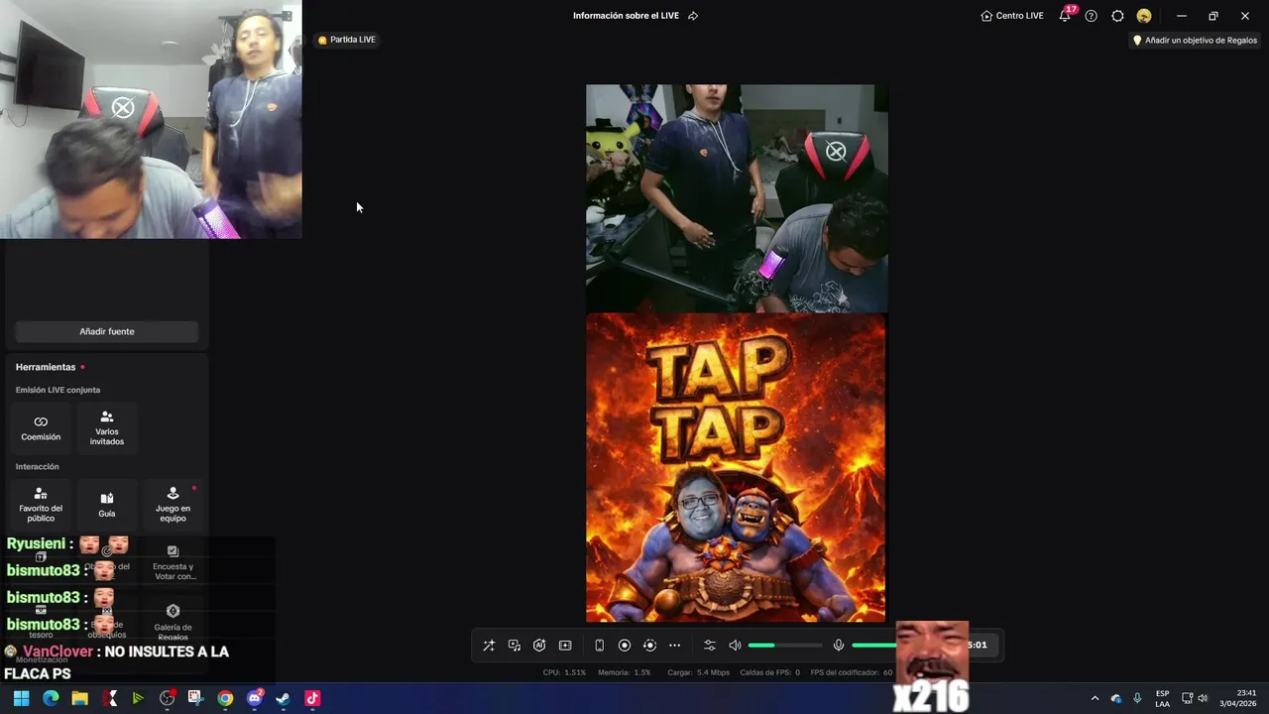This screenshot has width=1269, height=714.
Task: Open Google Chrome from taskbar
Action: pyautogui.click(x=225, y=698)
